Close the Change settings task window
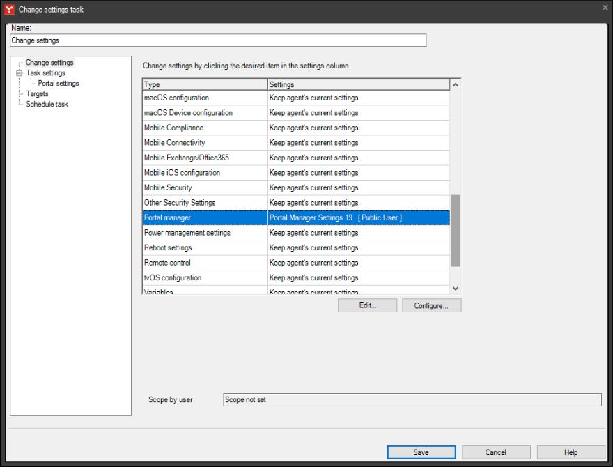This screenshot has width=613, height=467. pyautogui.click(x=605, y=8)
